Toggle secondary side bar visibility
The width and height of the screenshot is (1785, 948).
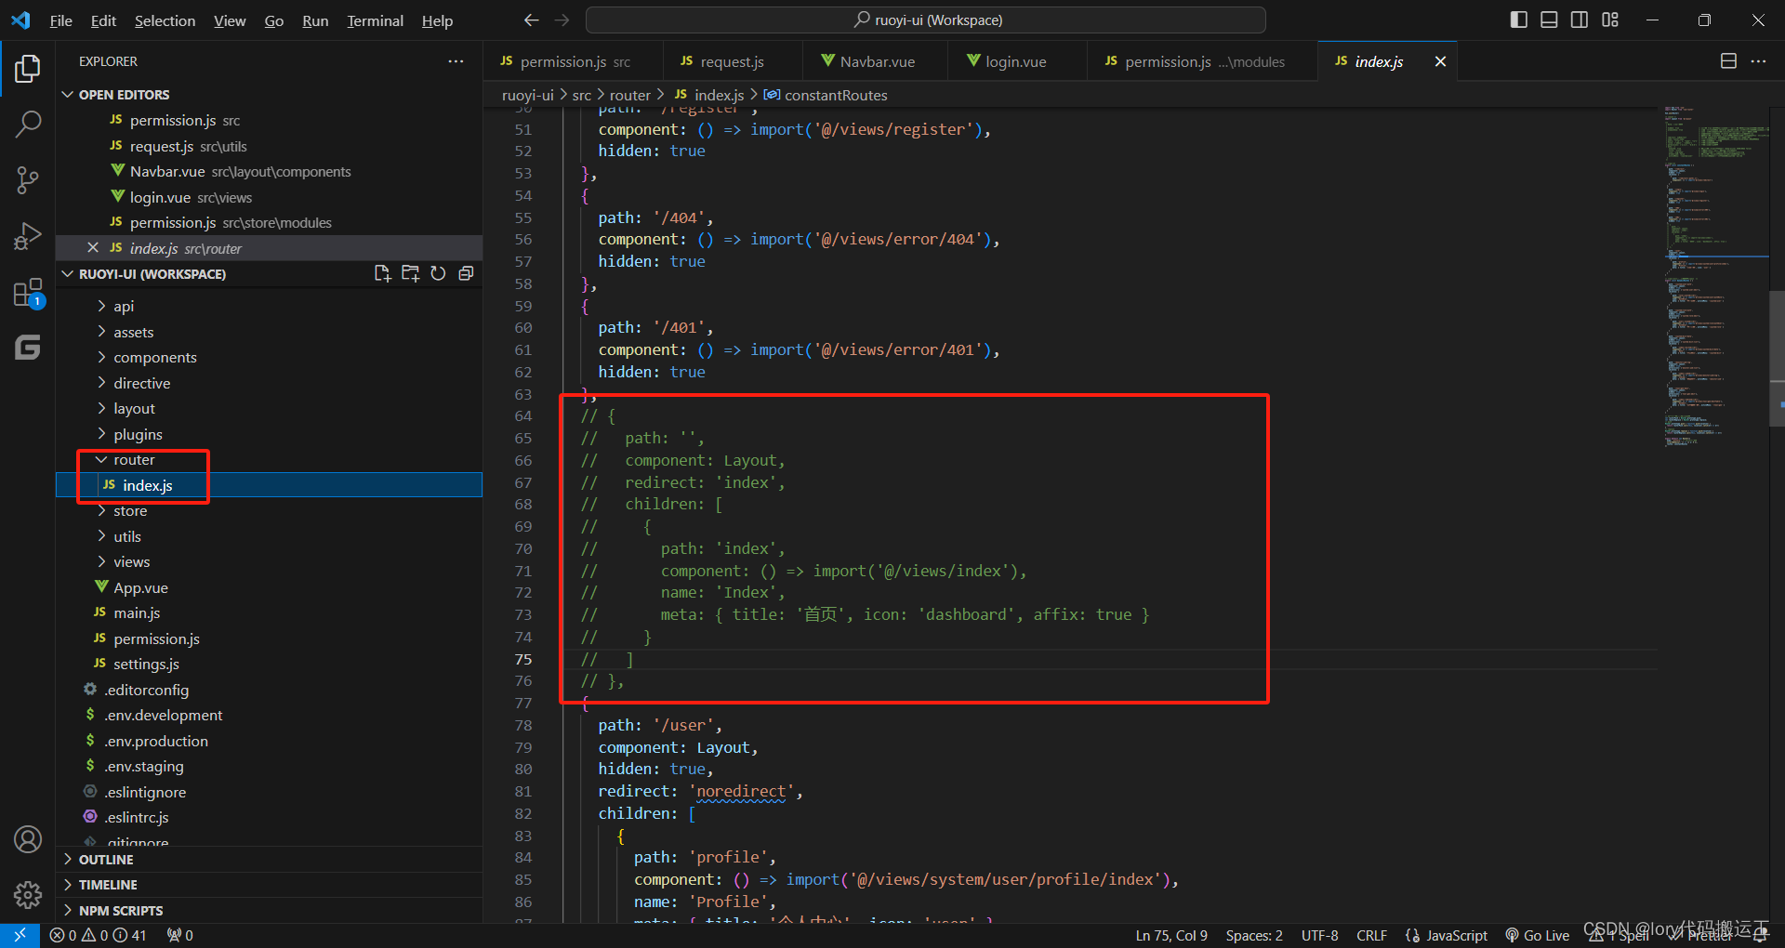[1580, 20]
